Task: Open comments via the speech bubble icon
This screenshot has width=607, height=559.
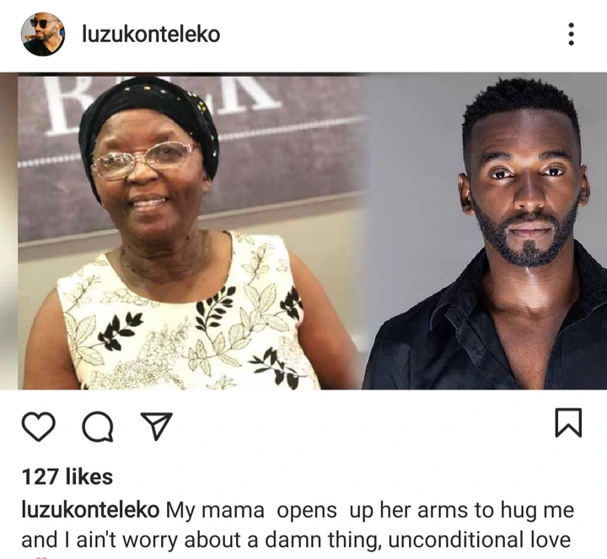Action: [x=98, y=427]
